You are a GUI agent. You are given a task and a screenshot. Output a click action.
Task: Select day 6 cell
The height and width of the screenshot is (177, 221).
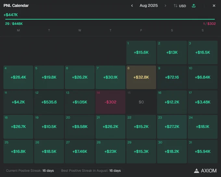[x=80, y=77]
